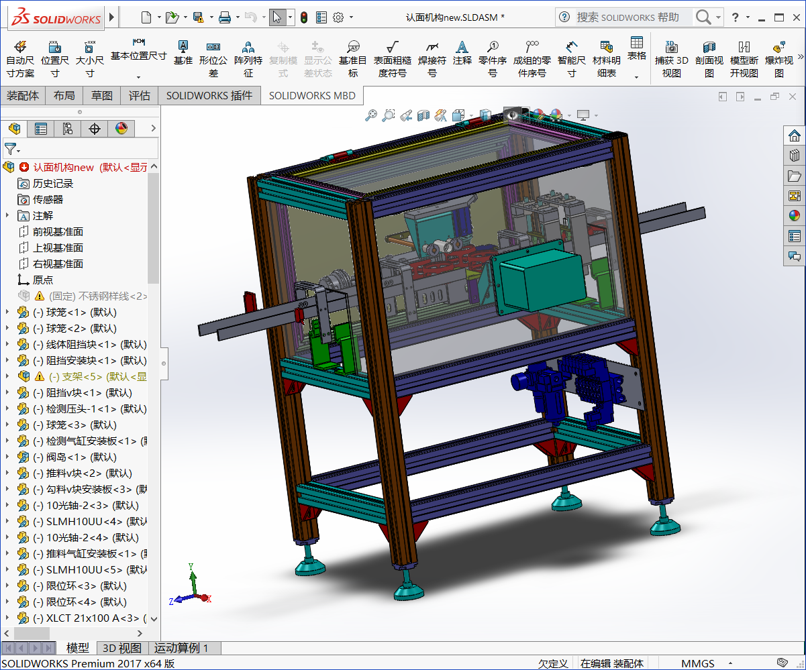Select ConfigurationManager tab icon
Viewport: 806px width, 670px height.
point(68,128)
